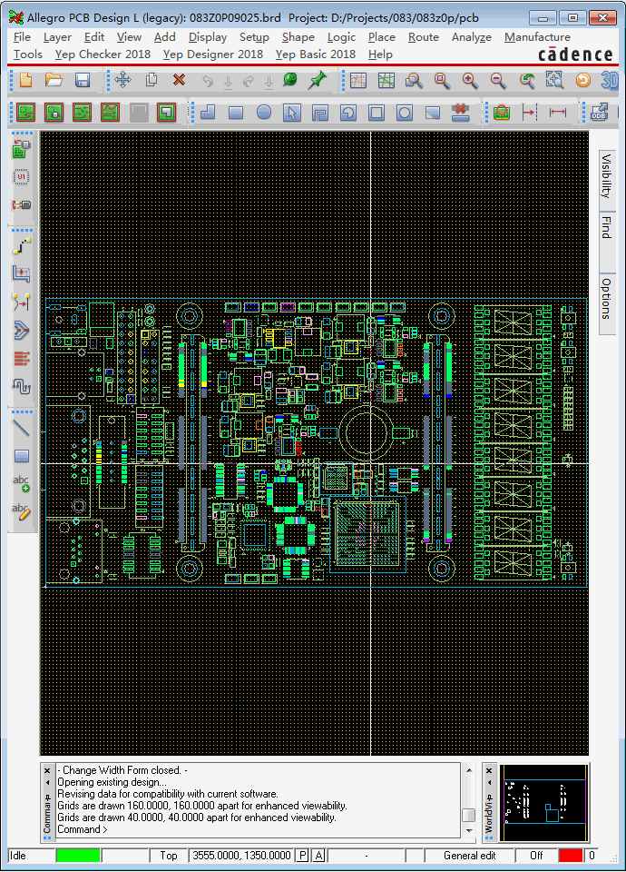
Task: Click the Shape Void Rectangle icon
Action: 377,113
